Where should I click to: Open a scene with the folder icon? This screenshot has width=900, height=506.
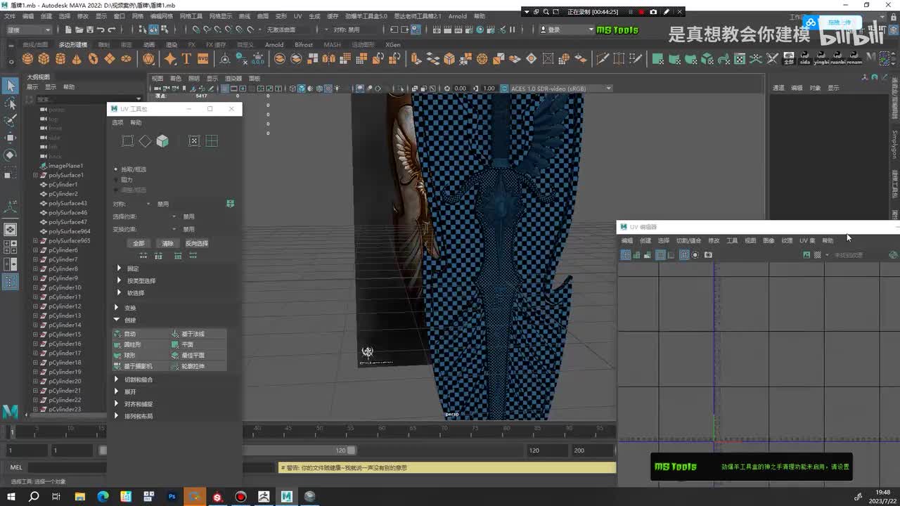tap(79, 30)
